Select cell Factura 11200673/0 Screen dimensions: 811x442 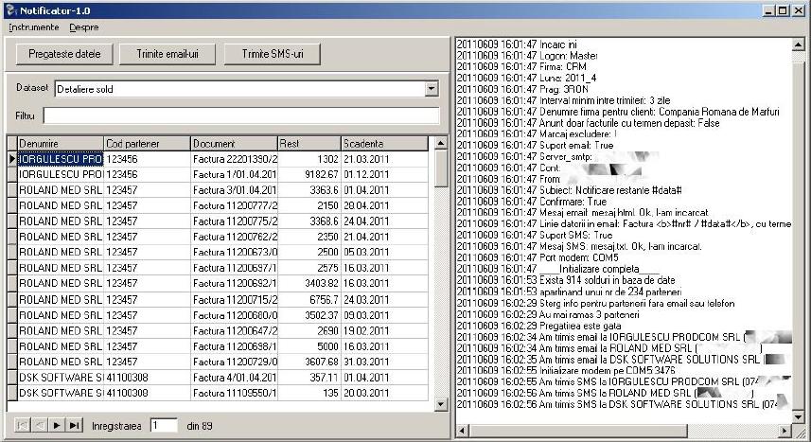[234, 252]
